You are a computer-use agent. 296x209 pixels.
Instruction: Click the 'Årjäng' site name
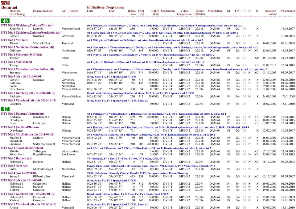(x=14, y=208)
